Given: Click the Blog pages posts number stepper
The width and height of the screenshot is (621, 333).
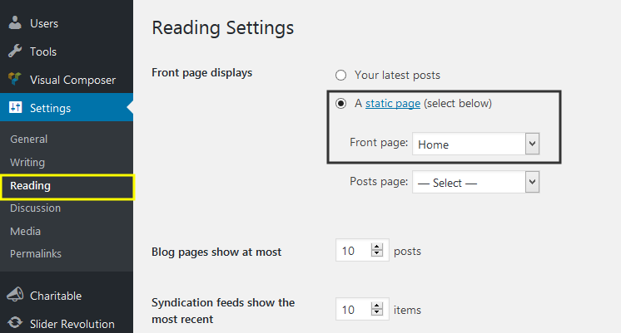Looking at the screenshot, I should pyautogui.click(x=377, y=251).
